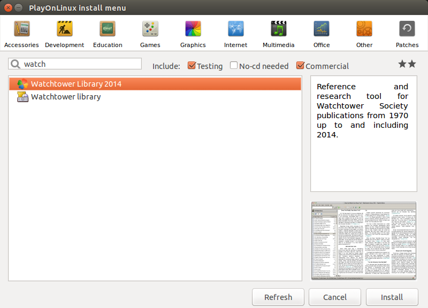Browse the Games category
This screenshot has width=428, height=308.
[x=150, y=29]
